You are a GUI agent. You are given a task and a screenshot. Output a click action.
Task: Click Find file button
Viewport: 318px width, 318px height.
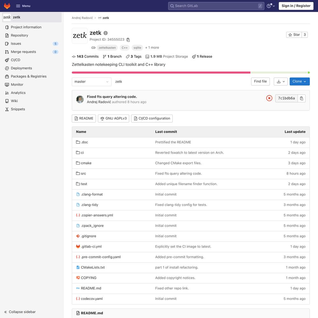[x=260, y=81]
